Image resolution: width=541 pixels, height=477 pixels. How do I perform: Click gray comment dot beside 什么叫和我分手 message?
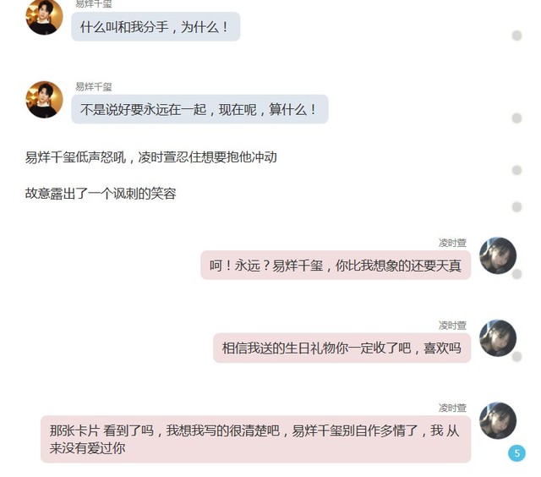click(x=516, y=36)
